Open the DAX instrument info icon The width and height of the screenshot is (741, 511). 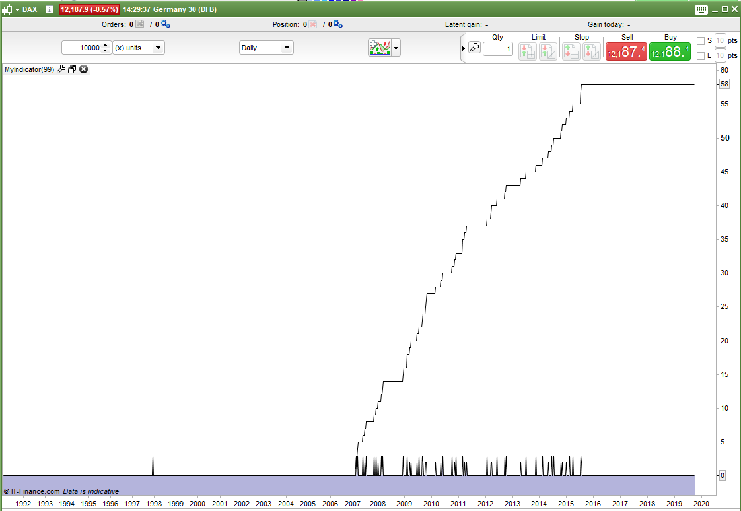pyautogui.click(x=49, y=9)
